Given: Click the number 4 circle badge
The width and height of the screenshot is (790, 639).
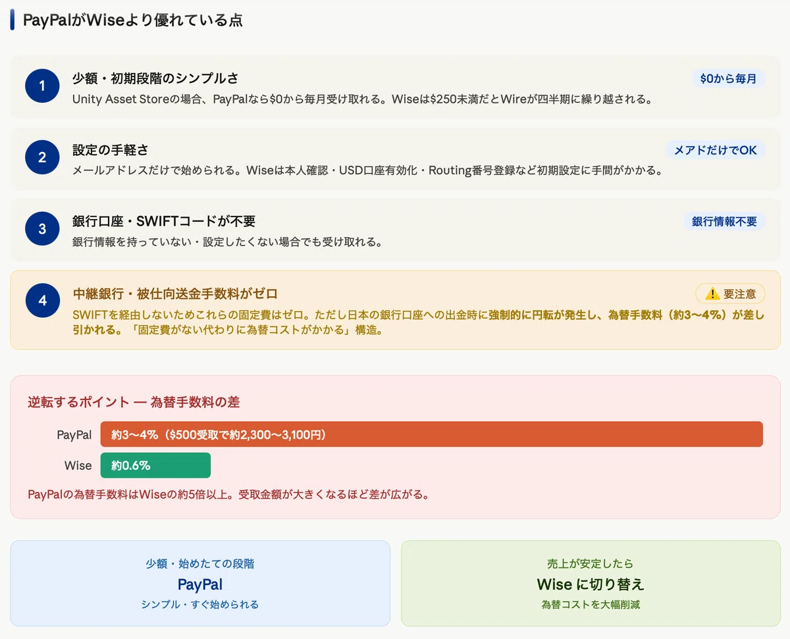Looking at the screenshot, I should (x=42, y=301).
